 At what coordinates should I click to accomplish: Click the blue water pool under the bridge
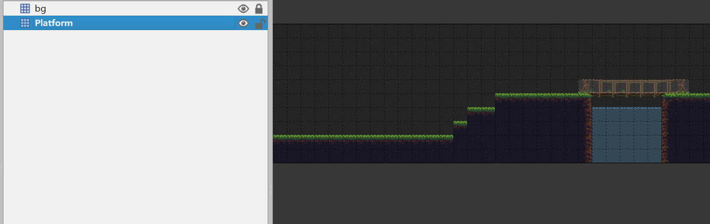tap(627, 135)
